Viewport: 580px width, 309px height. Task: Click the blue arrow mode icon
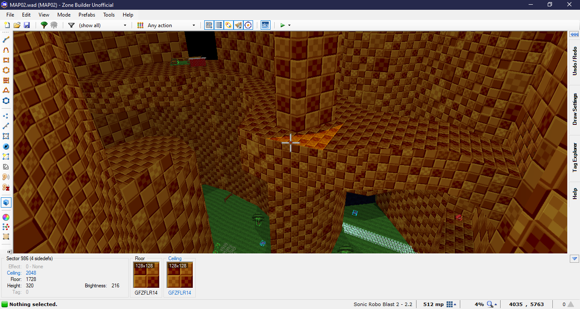(x=6, y=146)
